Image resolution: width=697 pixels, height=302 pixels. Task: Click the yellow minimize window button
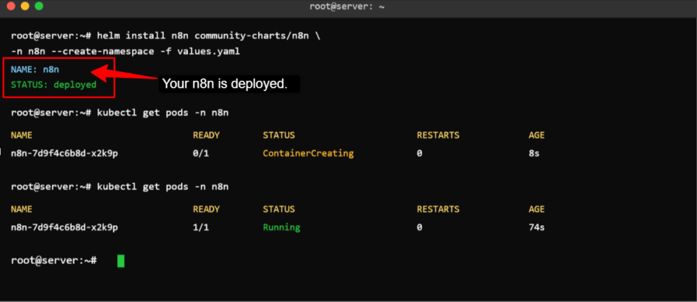click(x=25, y=6)
